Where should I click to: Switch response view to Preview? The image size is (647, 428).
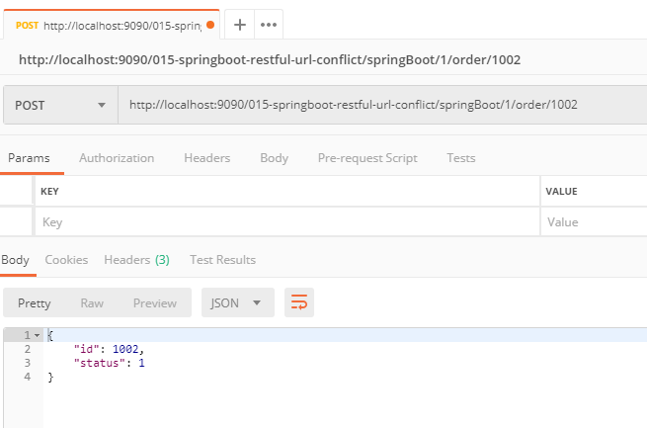click(155, 303)
